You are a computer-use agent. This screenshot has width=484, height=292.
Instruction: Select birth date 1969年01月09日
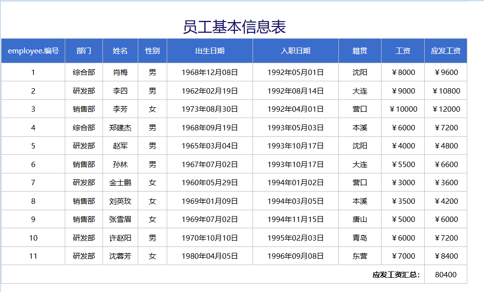[x=209, y=201]
